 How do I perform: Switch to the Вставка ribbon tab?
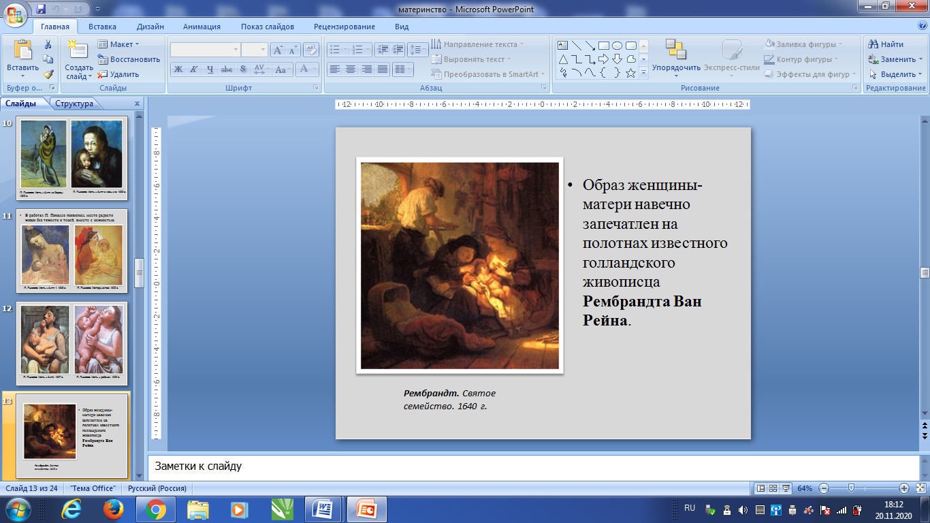pyautogui.click(x=102, y=27)
